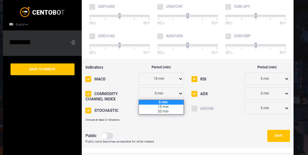
Task: Uncheck the MACD indicator checkbox
Action: [88, 79]
